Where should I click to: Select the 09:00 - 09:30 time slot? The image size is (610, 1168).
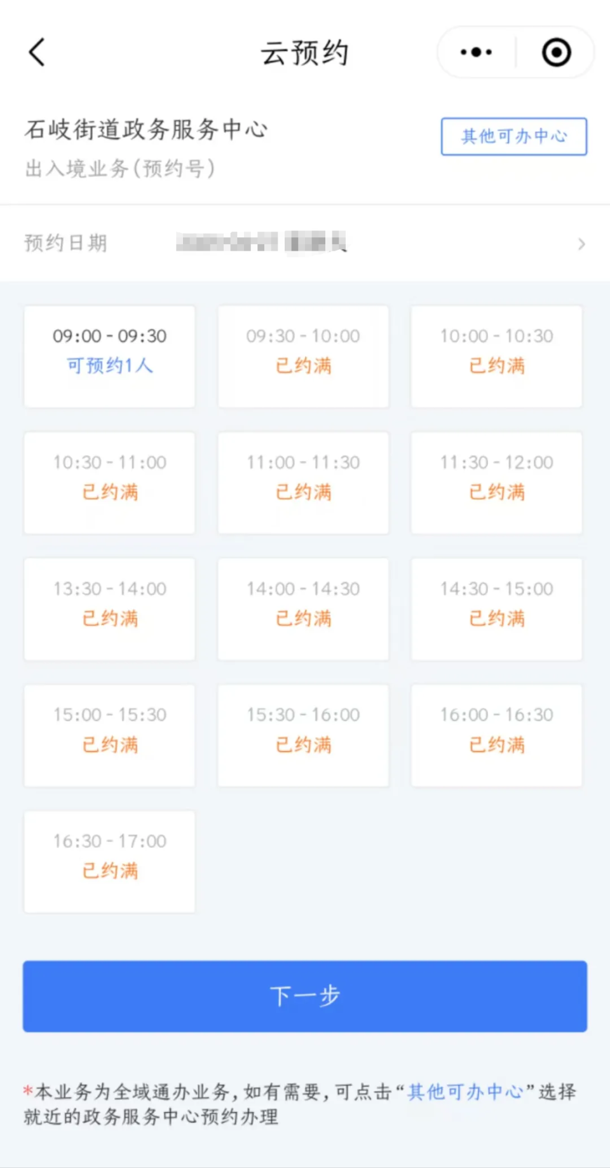[109, 356]
